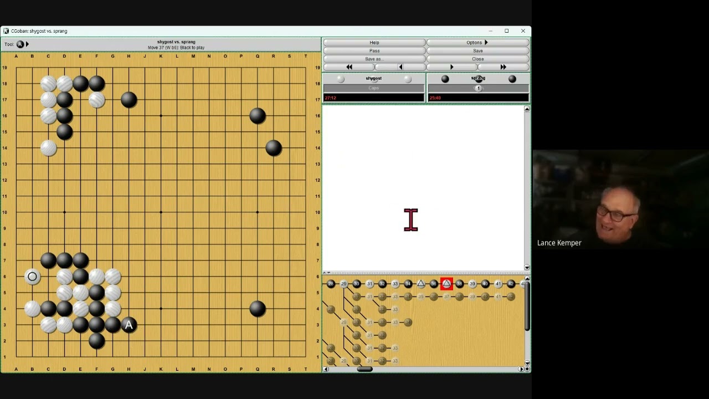Select white move 39 on main line
Image resolution: width=709 pixels, height=399 pixels.
472,284
